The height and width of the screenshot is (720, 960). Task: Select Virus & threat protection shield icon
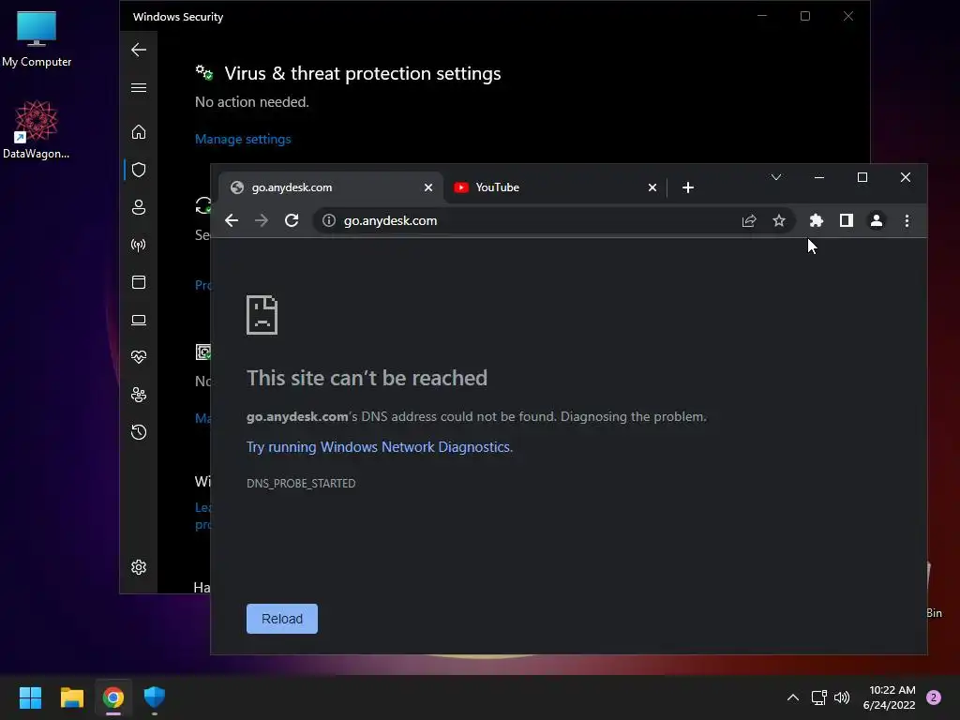[x=139, y=170]
